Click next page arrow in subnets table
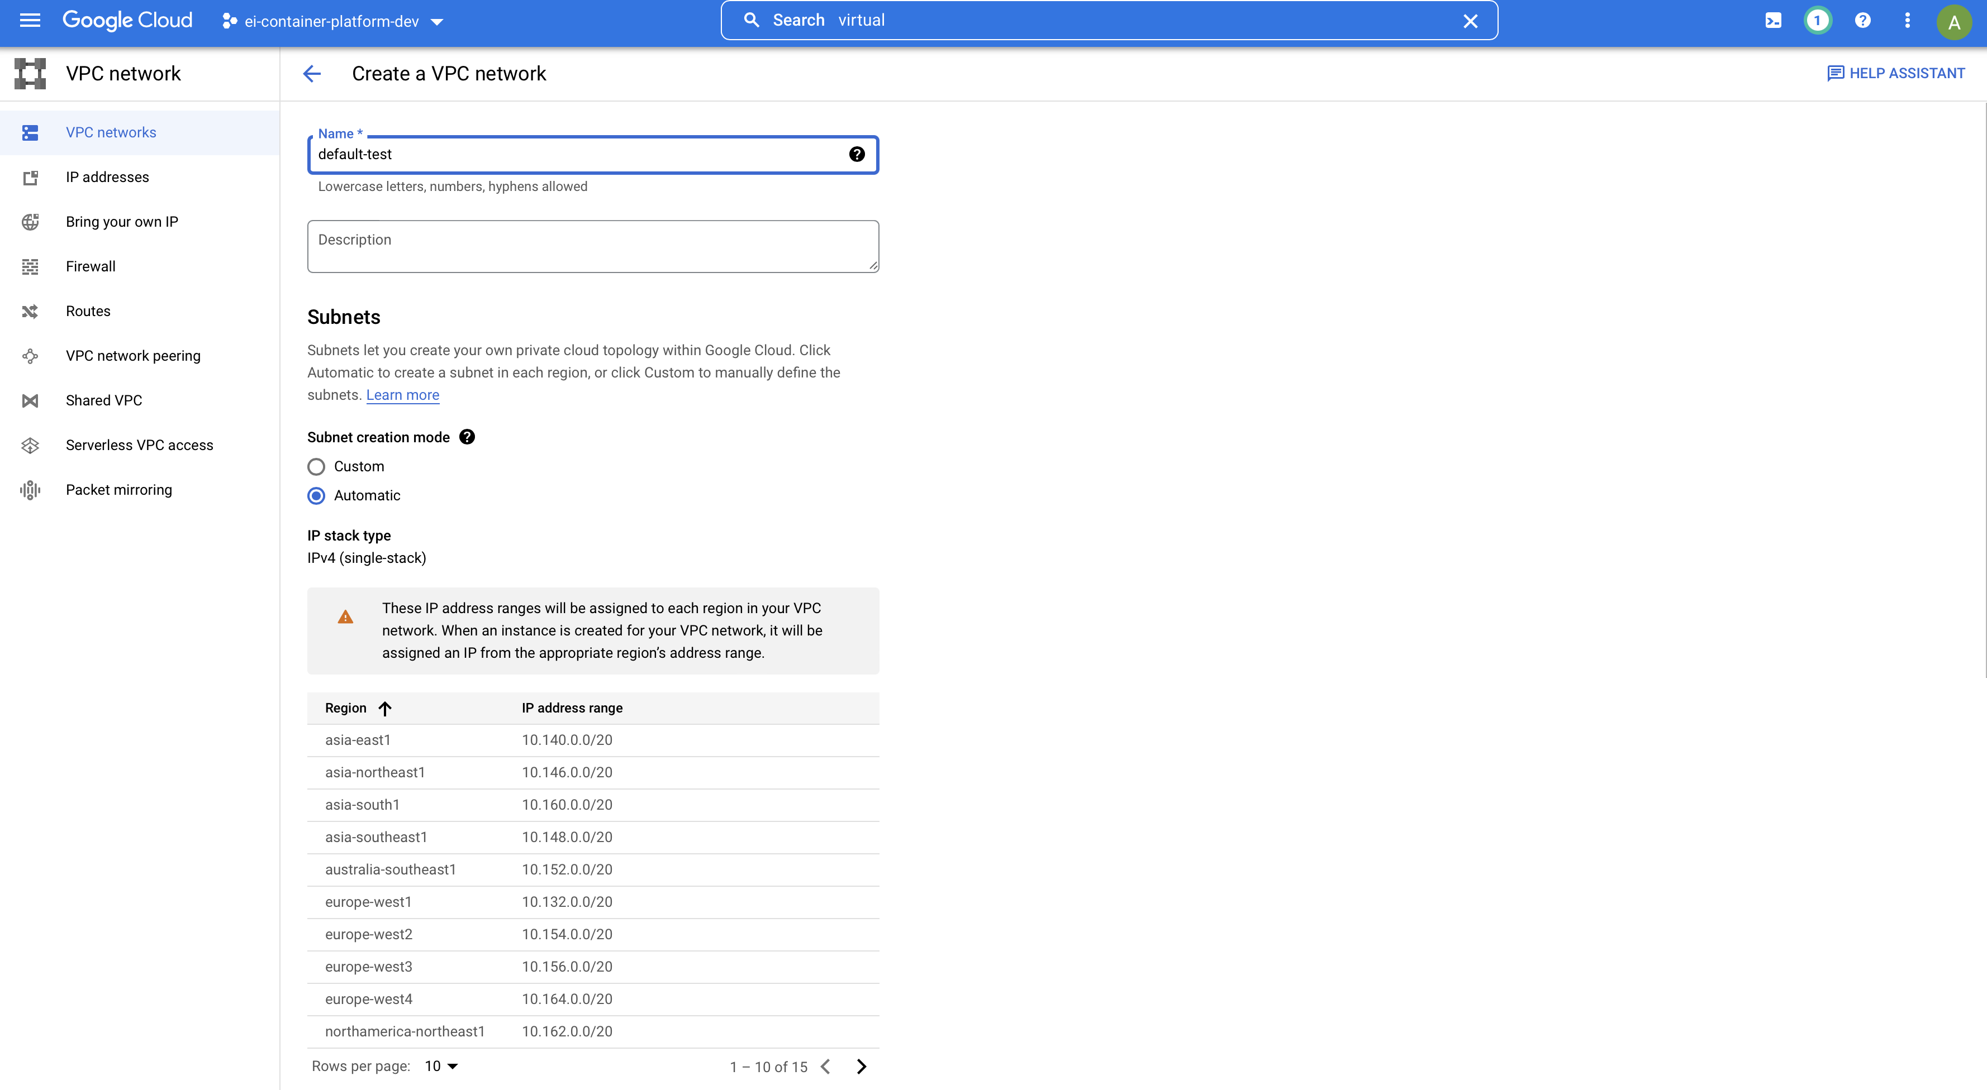This screenshot has width=1987, height=1090. click(x=862, y=1066)
